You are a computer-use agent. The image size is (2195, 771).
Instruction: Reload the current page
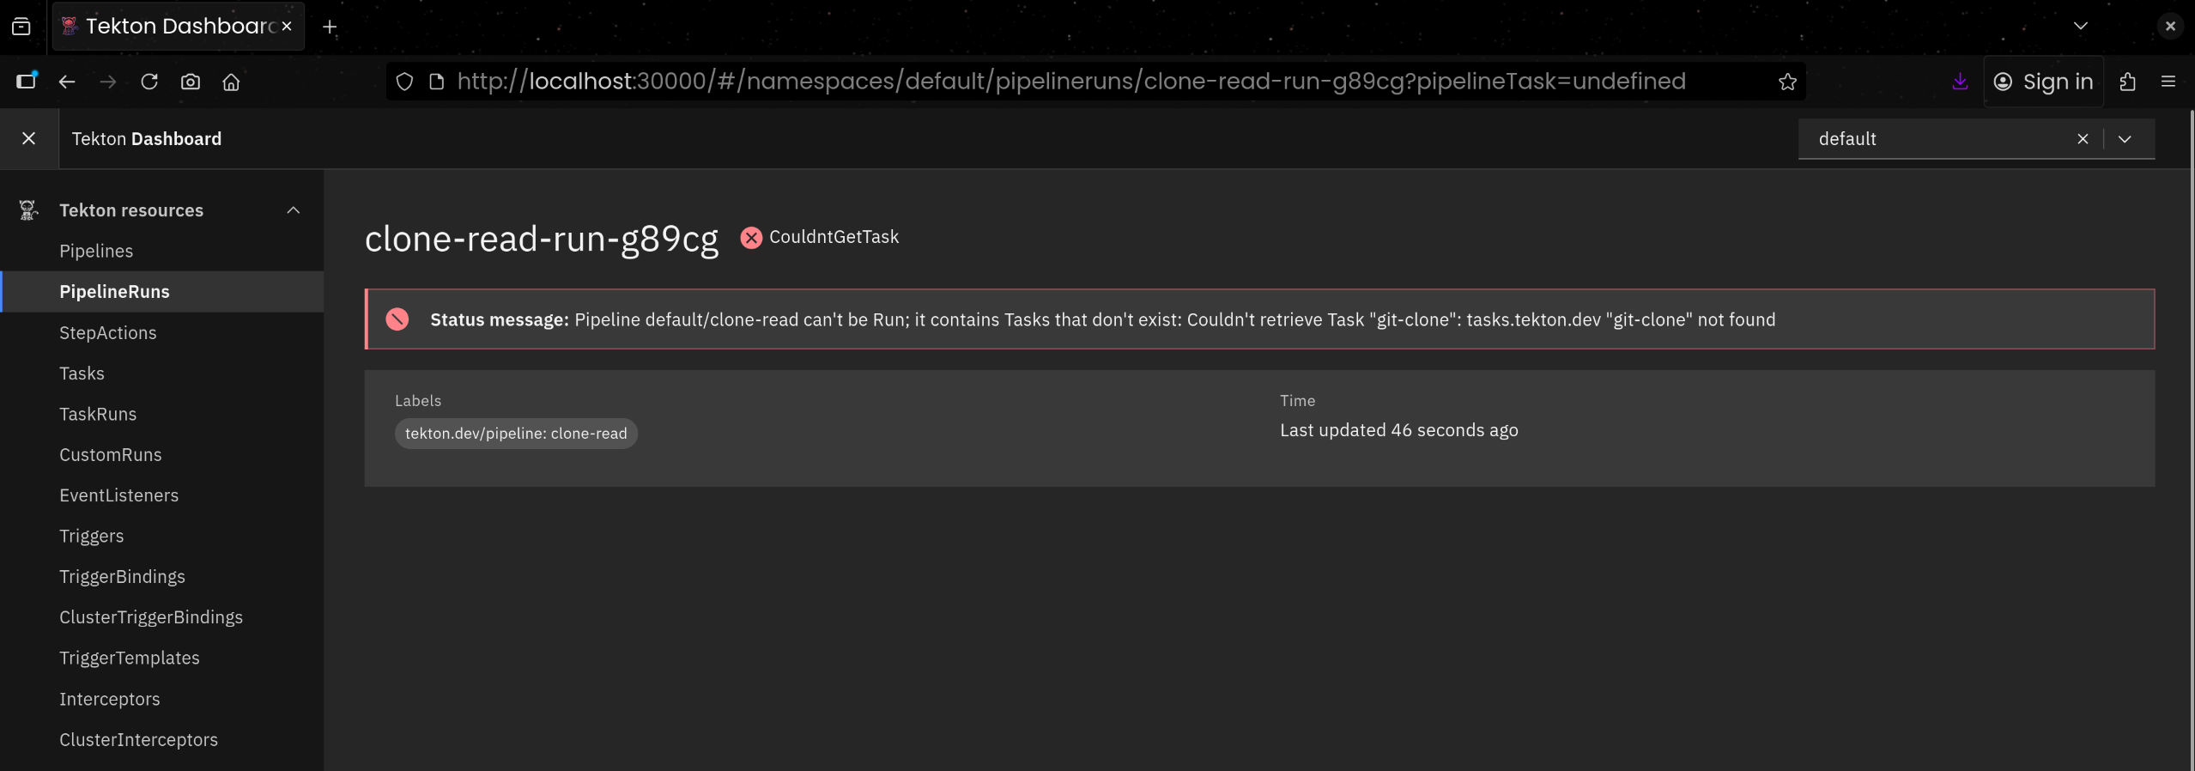point(149,82)
